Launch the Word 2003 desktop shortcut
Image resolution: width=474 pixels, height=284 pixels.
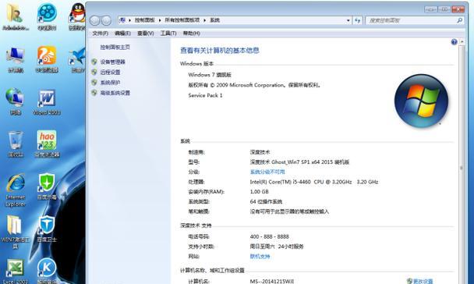(x=47, y=101)
